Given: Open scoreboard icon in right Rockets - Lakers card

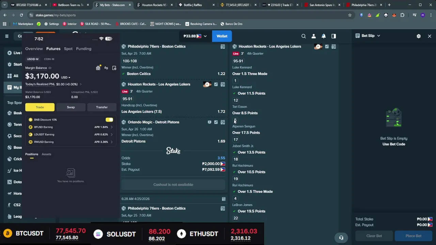Looking at the screenshot, I should [333, 47].
